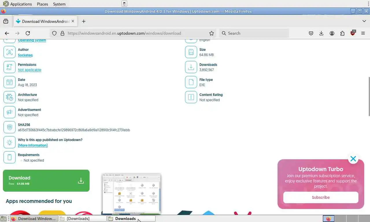The height and width of the screenshot is (222, 370).
Task: Click the Permissions icon
Action: pos(10,67)
